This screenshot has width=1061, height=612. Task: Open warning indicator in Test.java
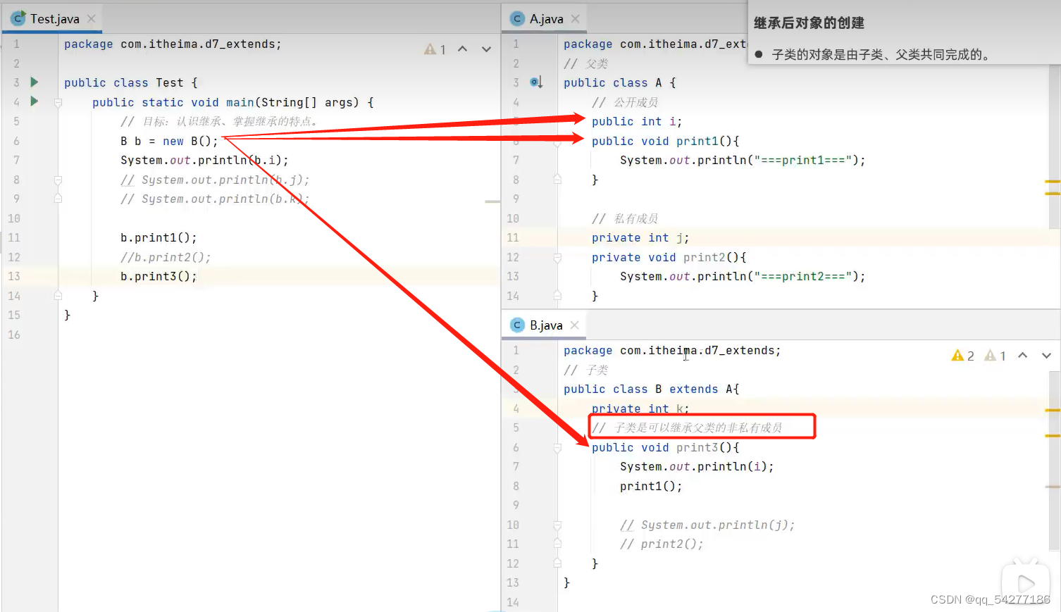click(435, 49)
